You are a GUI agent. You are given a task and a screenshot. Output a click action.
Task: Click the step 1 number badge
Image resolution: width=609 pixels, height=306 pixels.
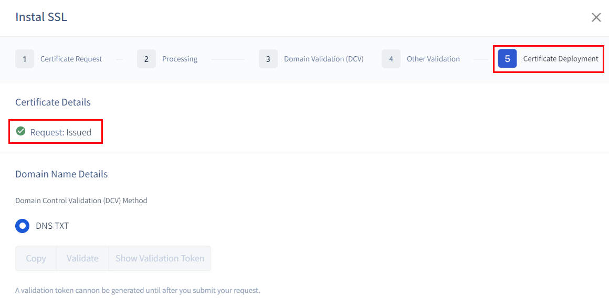coord(25,59)
